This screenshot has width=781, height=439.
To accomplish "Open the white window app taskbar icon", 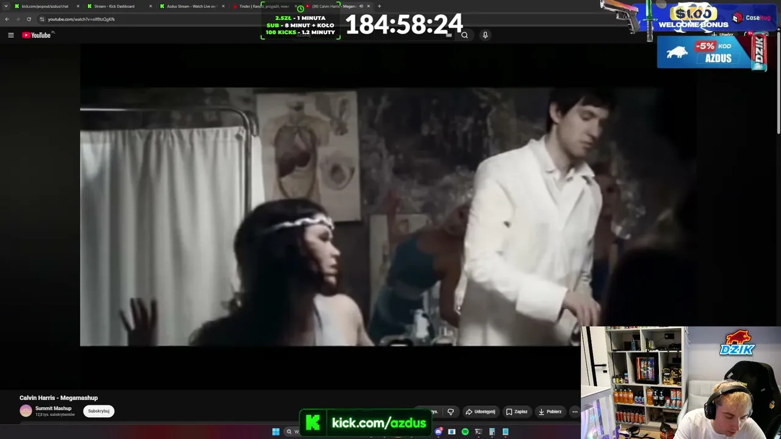I will [452, 432].
